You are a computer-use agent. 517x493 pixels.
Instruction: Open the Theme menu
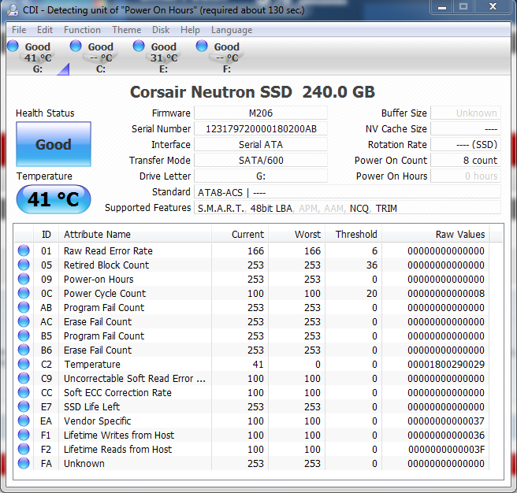click(x=126, y=30)
